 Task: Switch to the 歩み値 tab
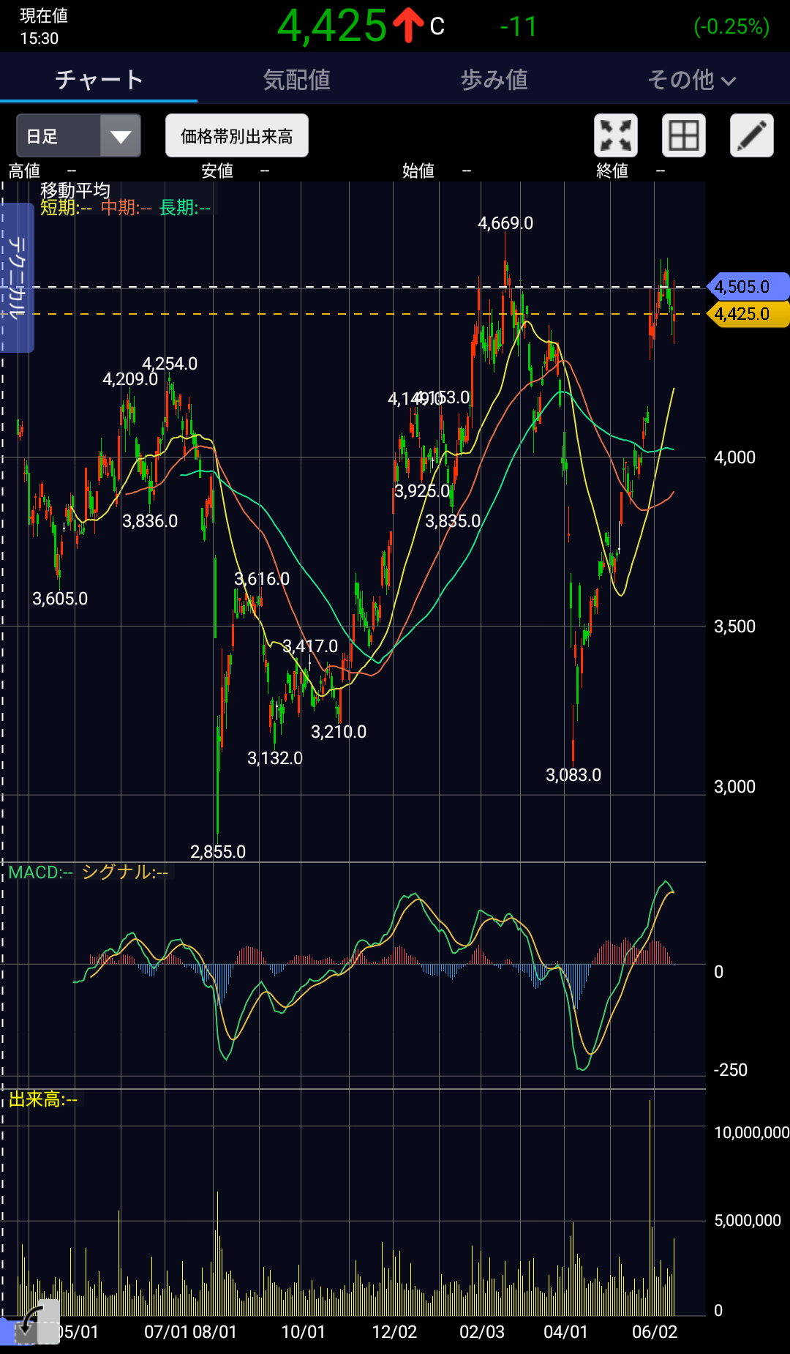494,80
